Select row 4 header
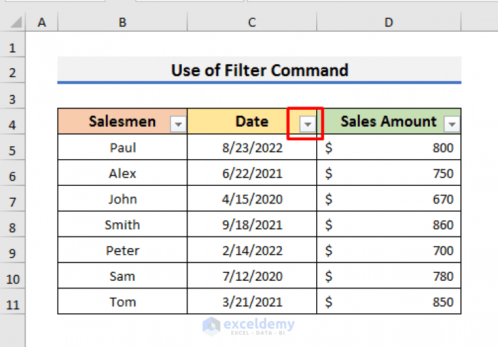Image resolution: width=498 pixels, height=347 pixels. [12, 122]
